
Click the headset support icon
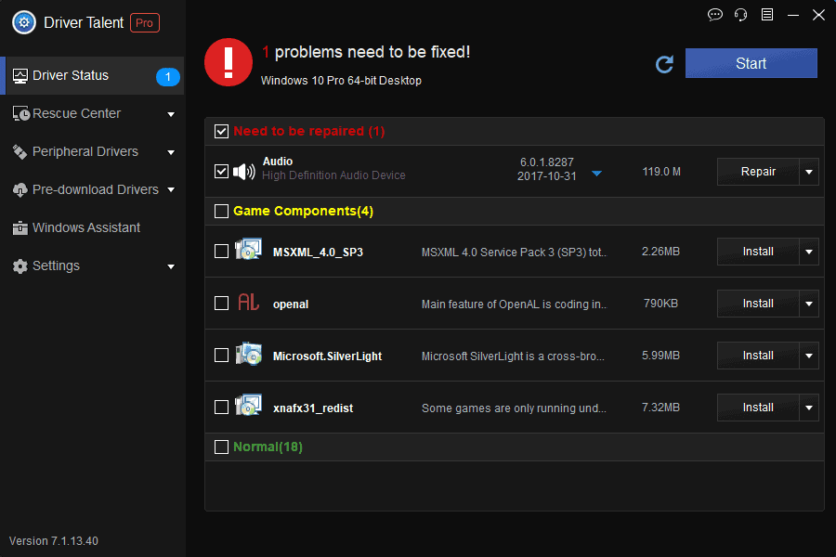click(x=740, y=15)
